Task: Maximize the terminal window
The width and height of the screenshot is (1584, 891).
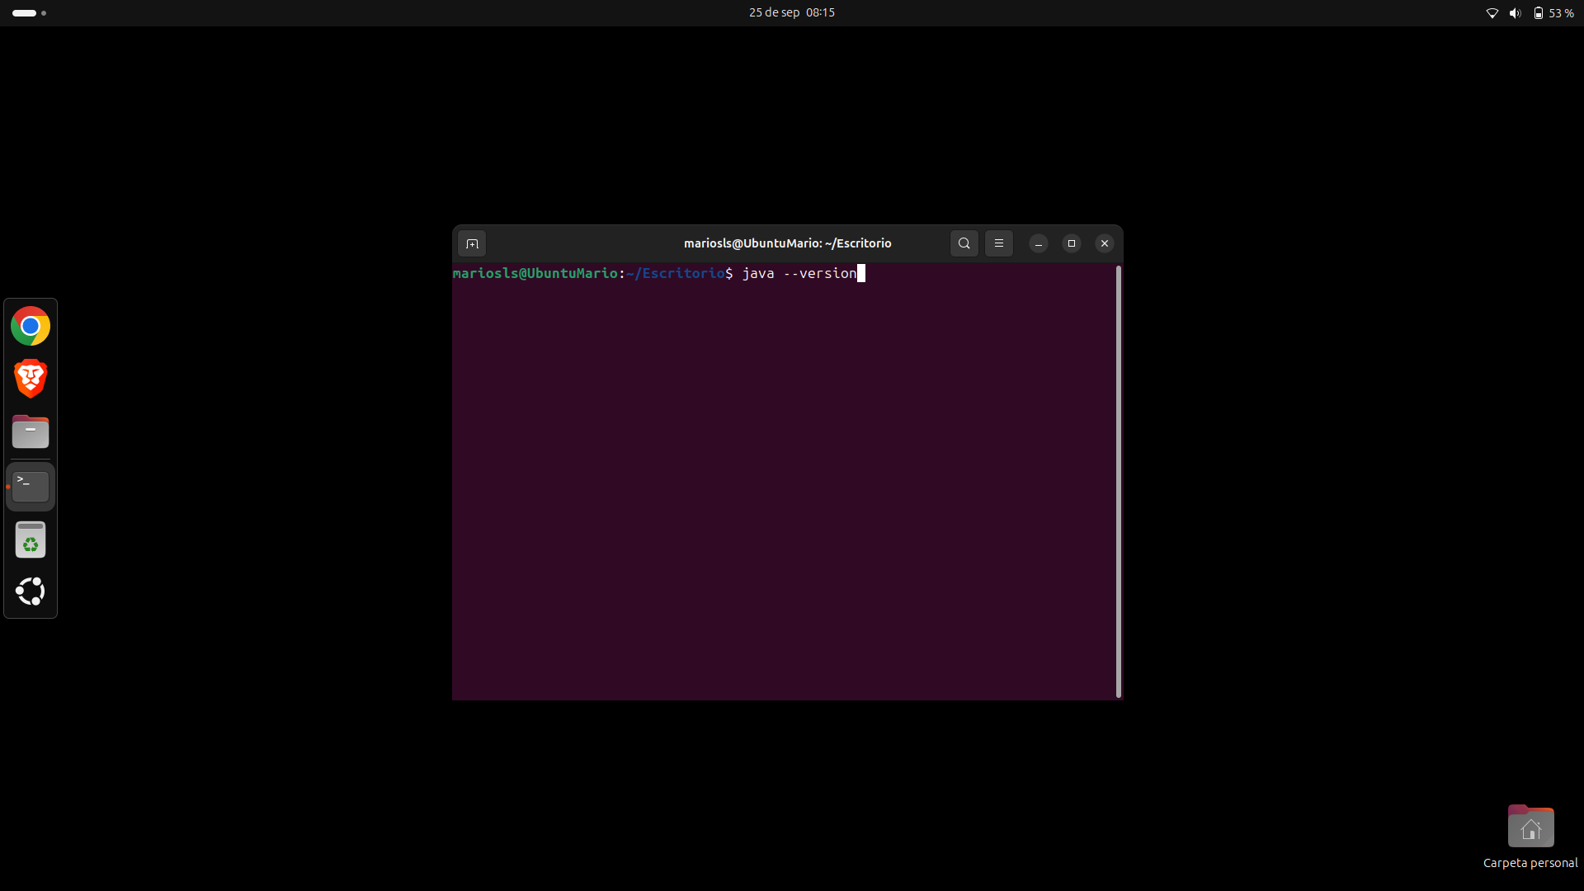Action: click(1071, 243)
